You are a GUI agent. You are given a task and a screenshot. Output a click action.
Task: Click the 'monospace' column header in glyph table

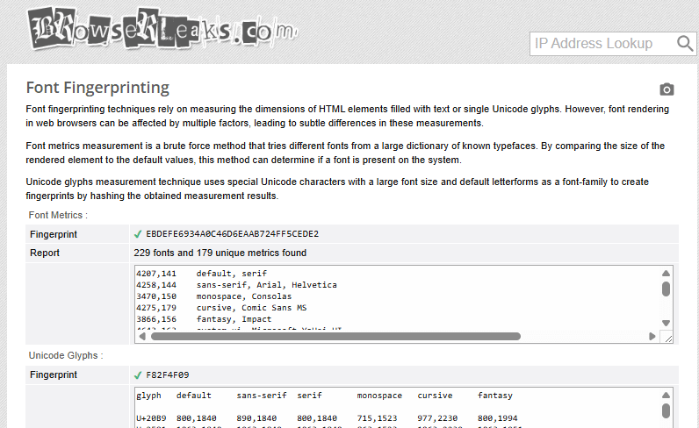click(x=379, y=396)
